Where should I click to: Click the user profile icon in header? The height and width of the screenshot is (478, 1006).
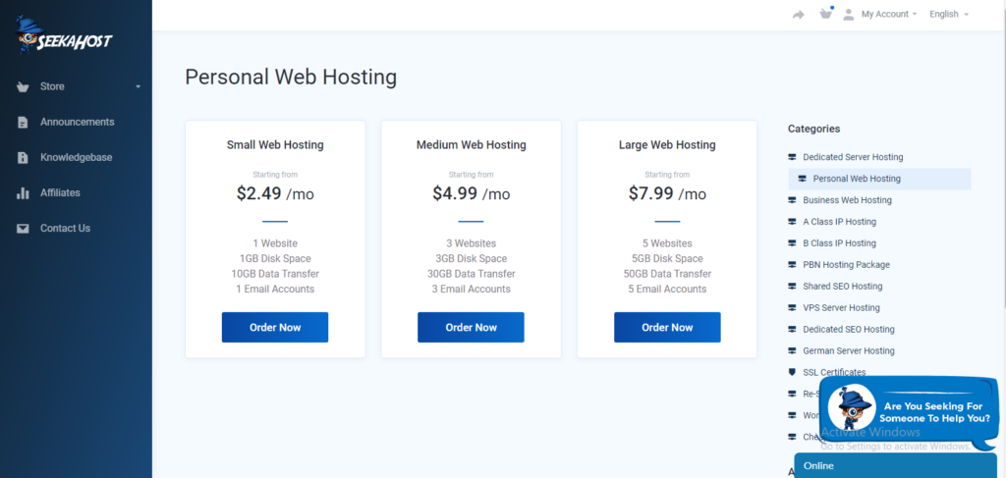point(848,14)
